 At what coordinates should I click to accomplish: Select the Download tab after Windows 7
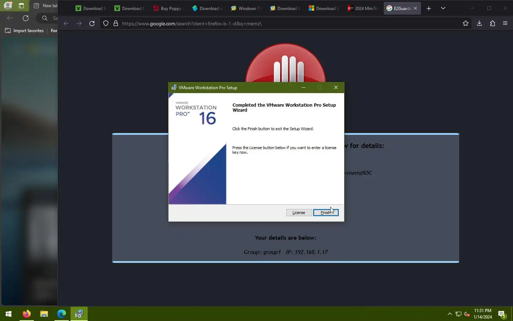284,8
